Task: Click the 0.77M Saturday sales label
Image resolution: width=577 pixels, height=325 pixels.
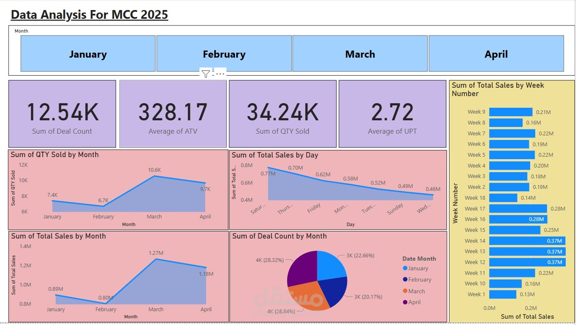Action: [268, 173]
